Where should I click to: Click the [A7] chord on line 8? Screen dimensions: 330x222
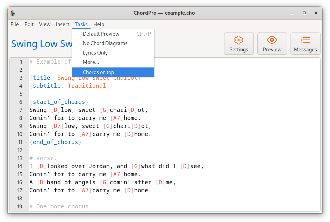click(117, 118)
